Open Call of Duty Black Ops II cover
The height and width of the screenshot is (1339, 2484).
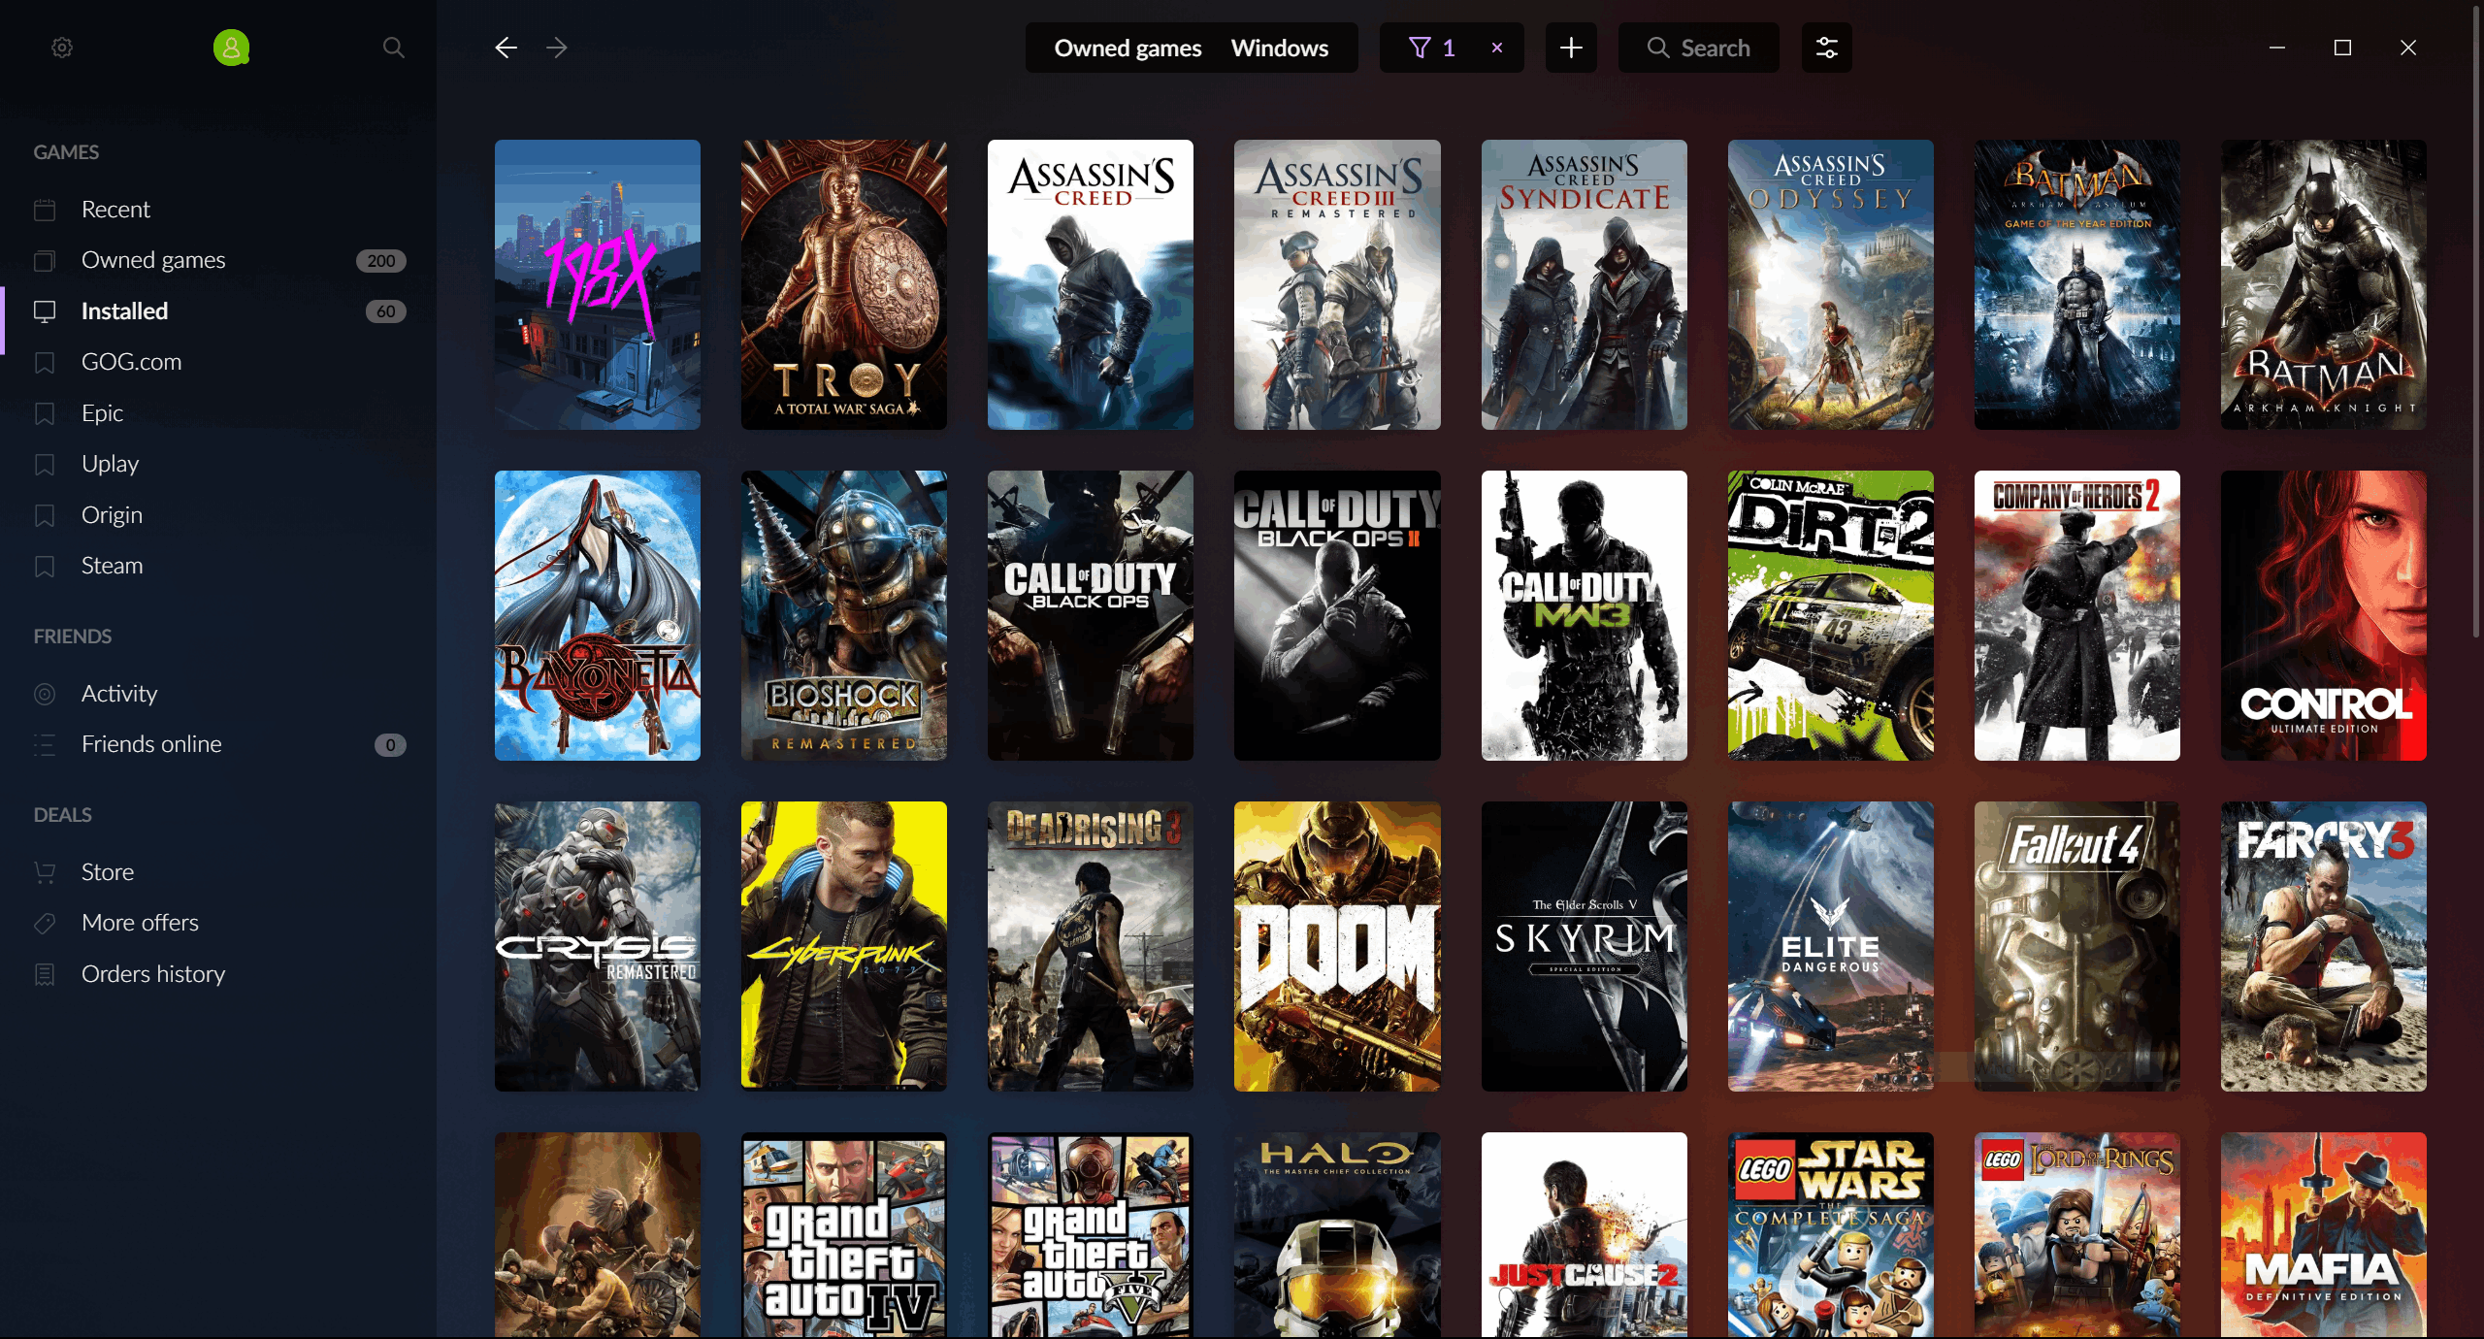pos(1337,615)
